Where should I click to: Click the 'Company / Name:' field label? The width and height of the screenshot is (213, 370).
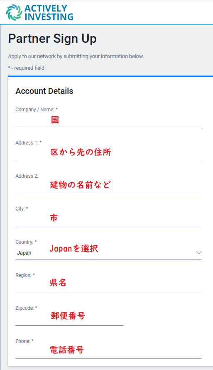tap(37, 110)
